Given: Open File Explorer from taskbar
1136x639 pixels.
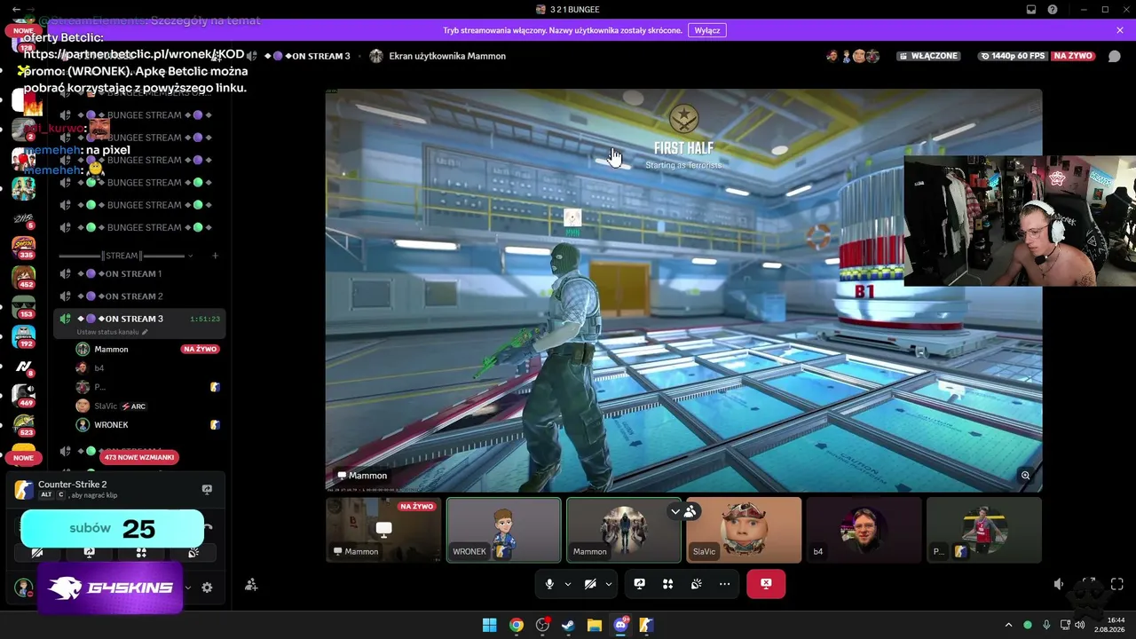Looking at the screenshot, I should (x=595, y=625).
